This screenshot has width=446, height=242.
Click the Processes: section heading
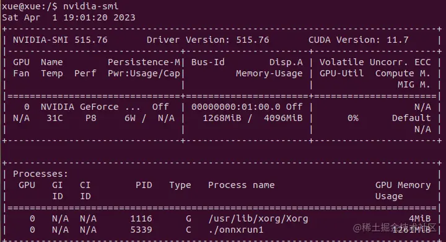(40, 174)
